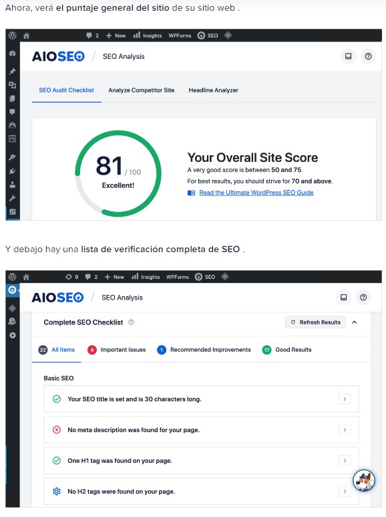Click the Dodo mascot help chat icon

pos(363,480)
